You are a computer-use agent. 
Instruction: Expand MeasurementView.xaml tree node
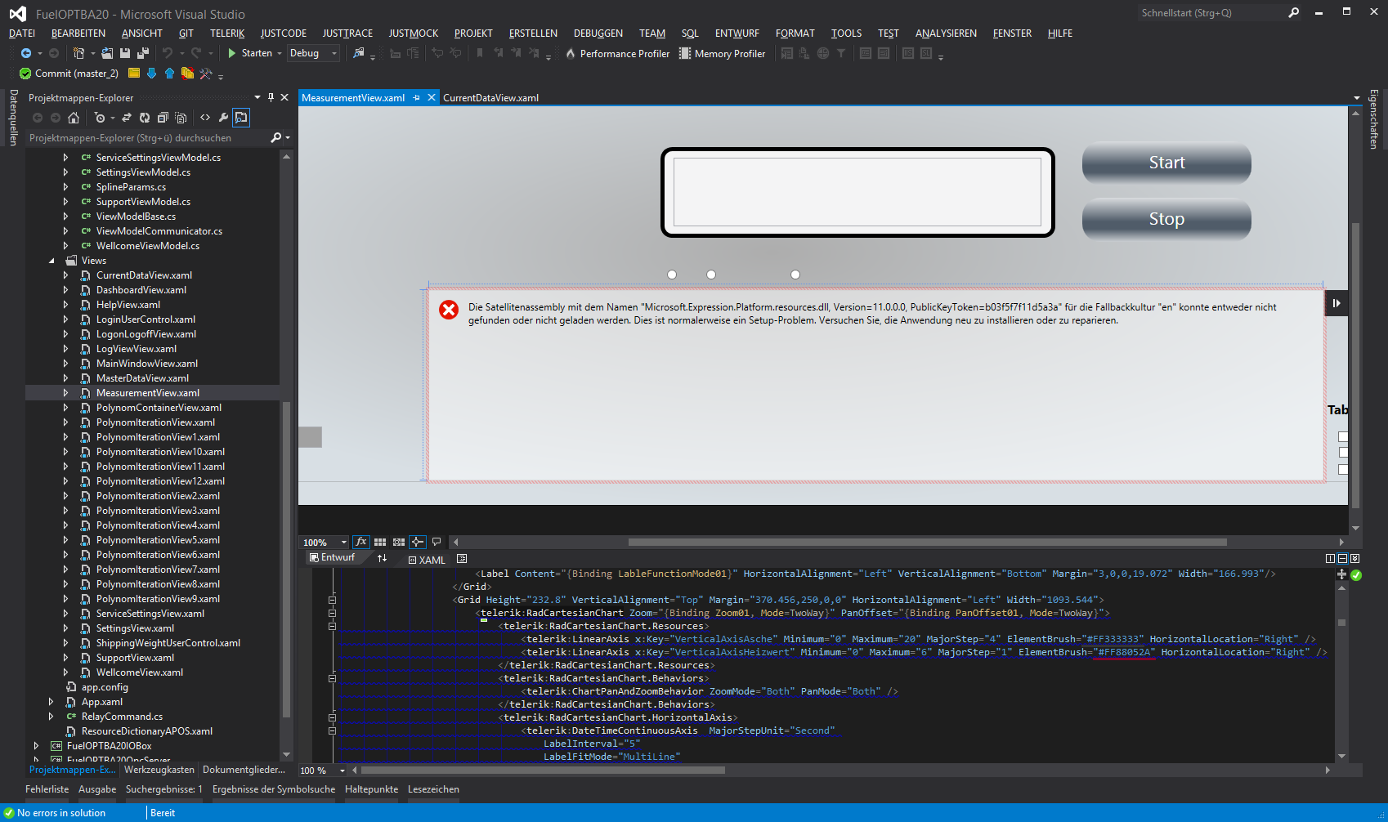66,393
